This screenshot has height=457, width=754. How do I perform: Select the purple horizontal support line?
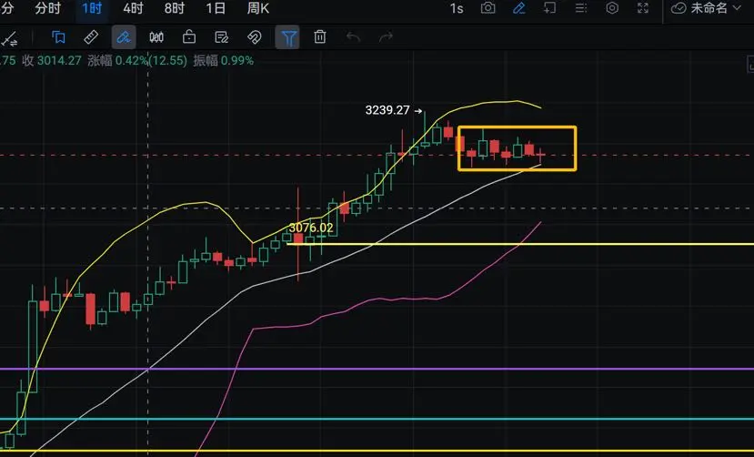coord(377,369)
